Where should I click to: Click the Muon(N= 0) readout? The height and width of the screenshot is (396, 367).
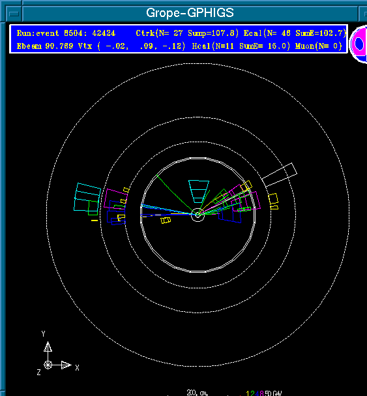click(319, 46)
